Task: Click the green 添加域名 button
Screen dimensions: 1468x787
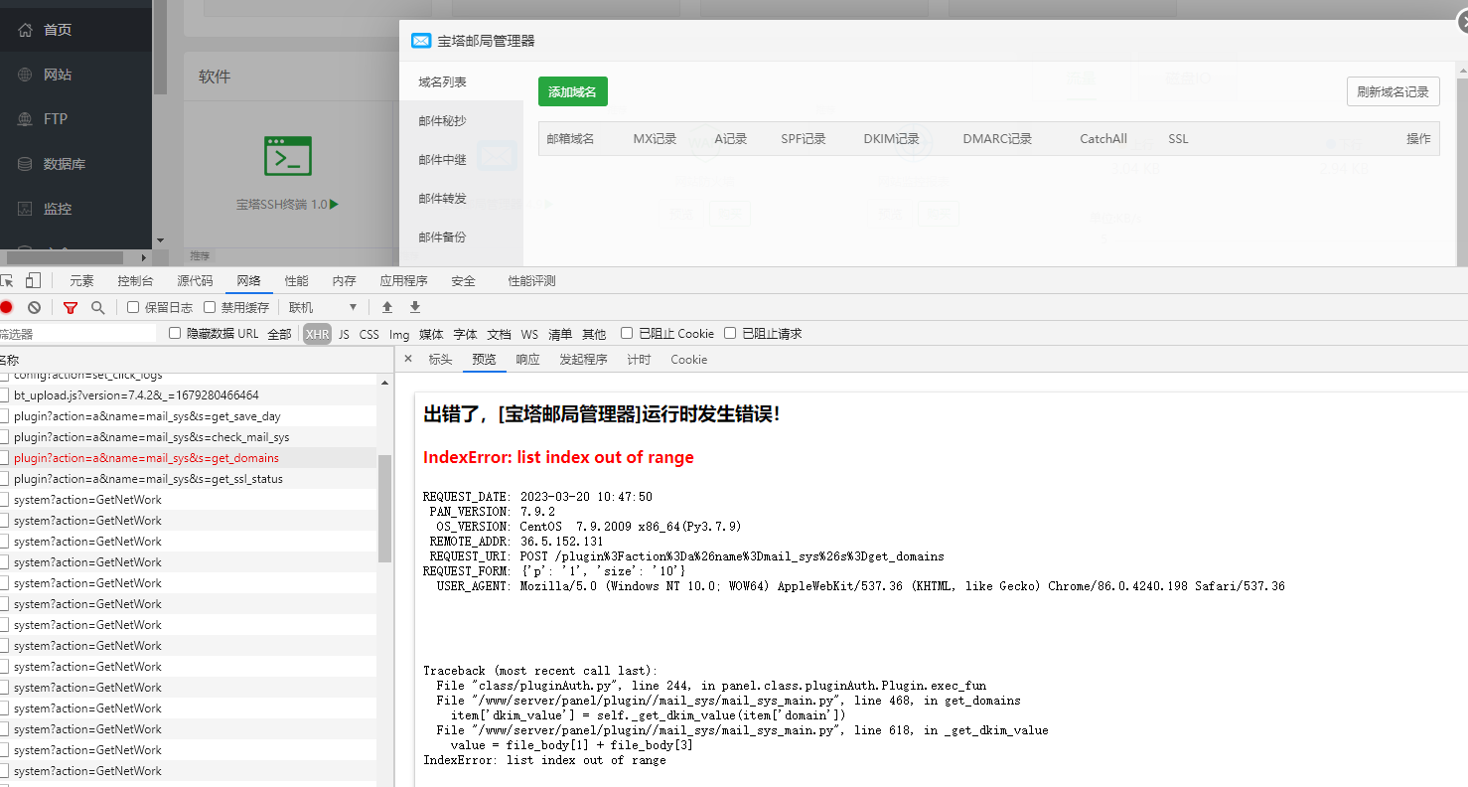Action: 572,91
